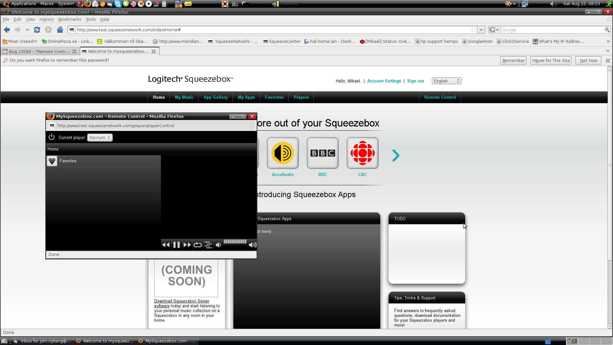
Task: Toggle the player power icon
Action: coord(51,137)
